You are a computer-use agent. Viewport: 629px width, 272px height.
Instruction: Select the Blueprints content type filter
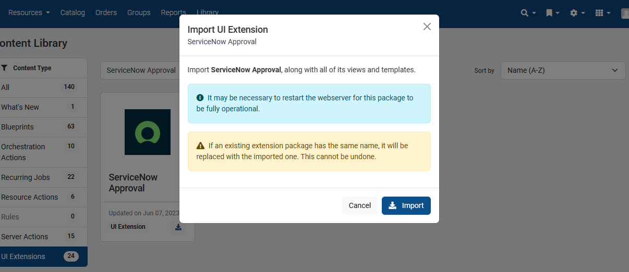point(18,127)
